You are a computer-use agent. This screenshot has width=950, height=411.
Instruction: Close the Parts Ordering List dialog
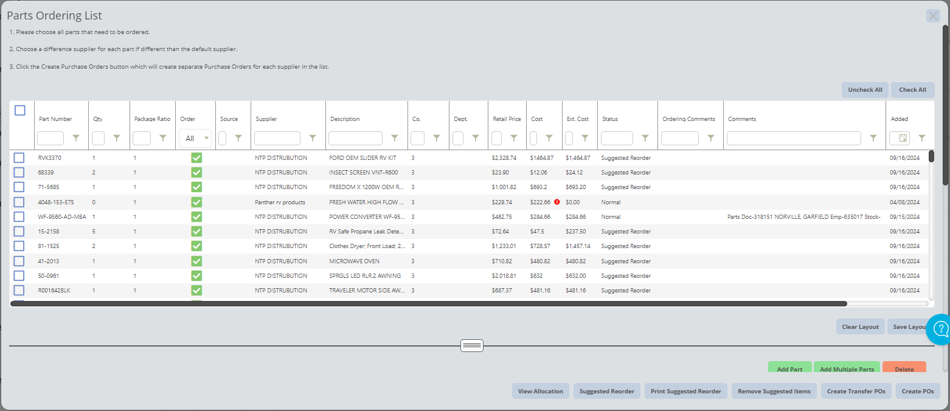(x=933, y=16)
